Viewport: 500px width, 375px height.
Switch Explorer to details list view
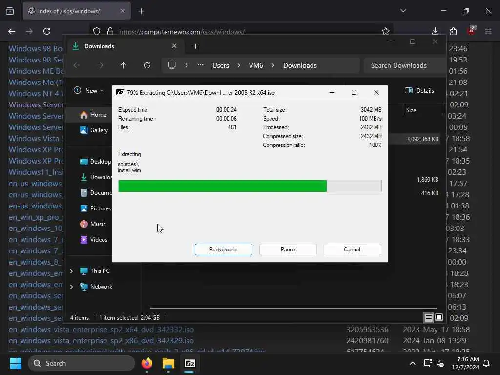(428, 317)
